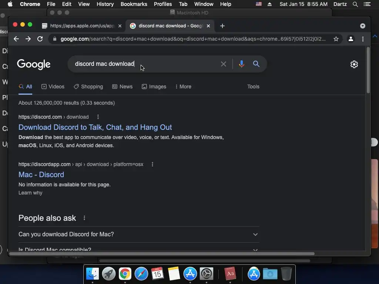
Task: Switch to the Videos results tab
Action: (53, 87)
